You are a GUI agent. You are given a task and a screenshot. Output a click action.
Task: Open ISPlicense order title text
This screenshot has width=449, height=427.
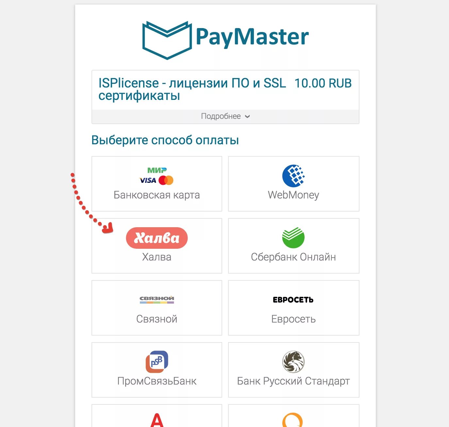pos(192,89)
